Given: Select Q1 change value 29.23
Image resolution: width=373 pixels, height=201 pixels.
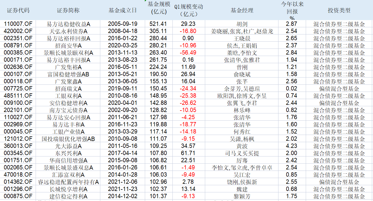Looking at the screenshot, I should pos(189,24).
